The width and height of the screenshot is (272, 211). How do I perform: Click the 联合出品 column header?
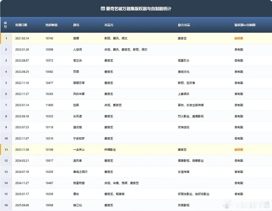[184, 25]
